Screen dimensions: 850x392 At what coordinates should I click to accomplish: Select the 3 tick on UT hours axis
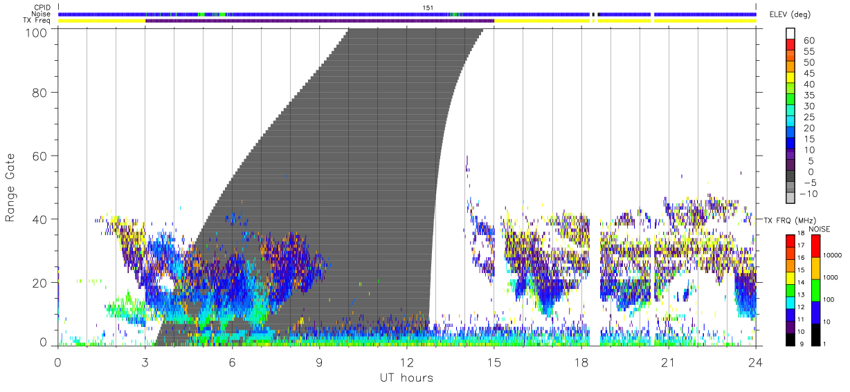click(x=145, y=361)
